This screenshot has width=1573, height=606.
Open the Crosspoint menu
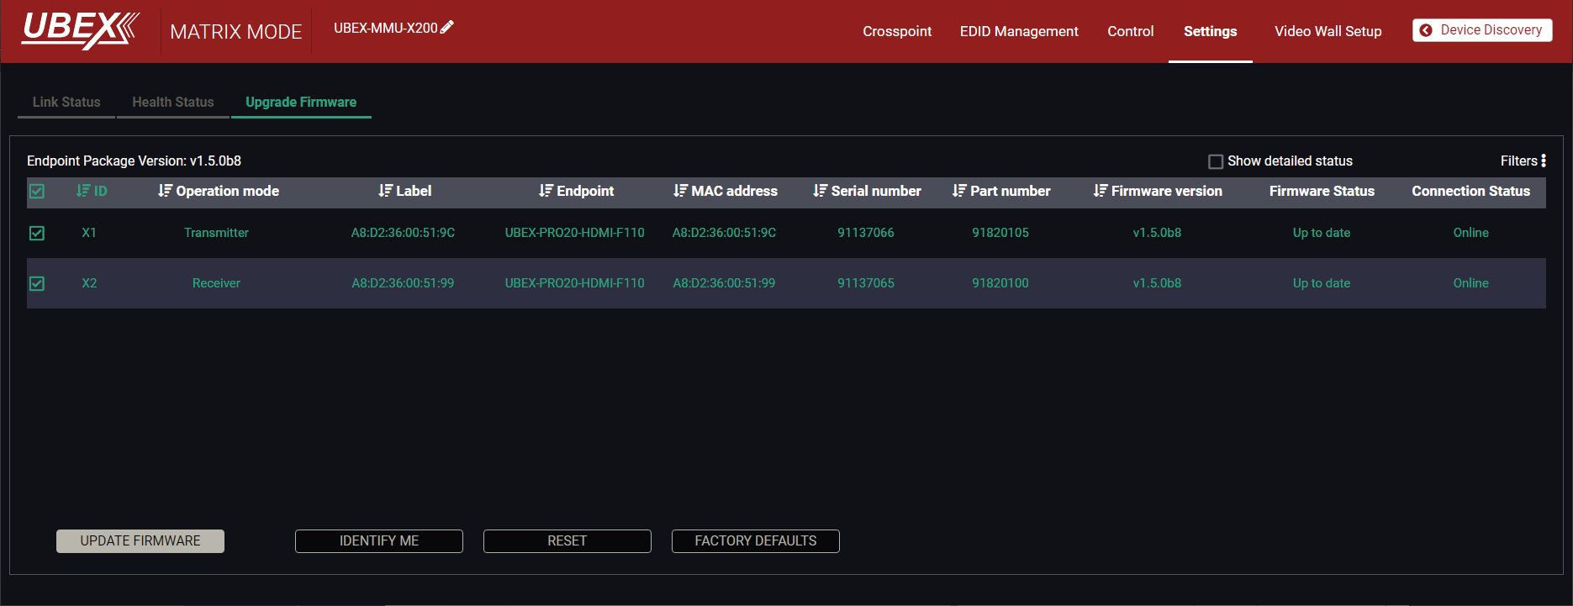click(897, 31)
